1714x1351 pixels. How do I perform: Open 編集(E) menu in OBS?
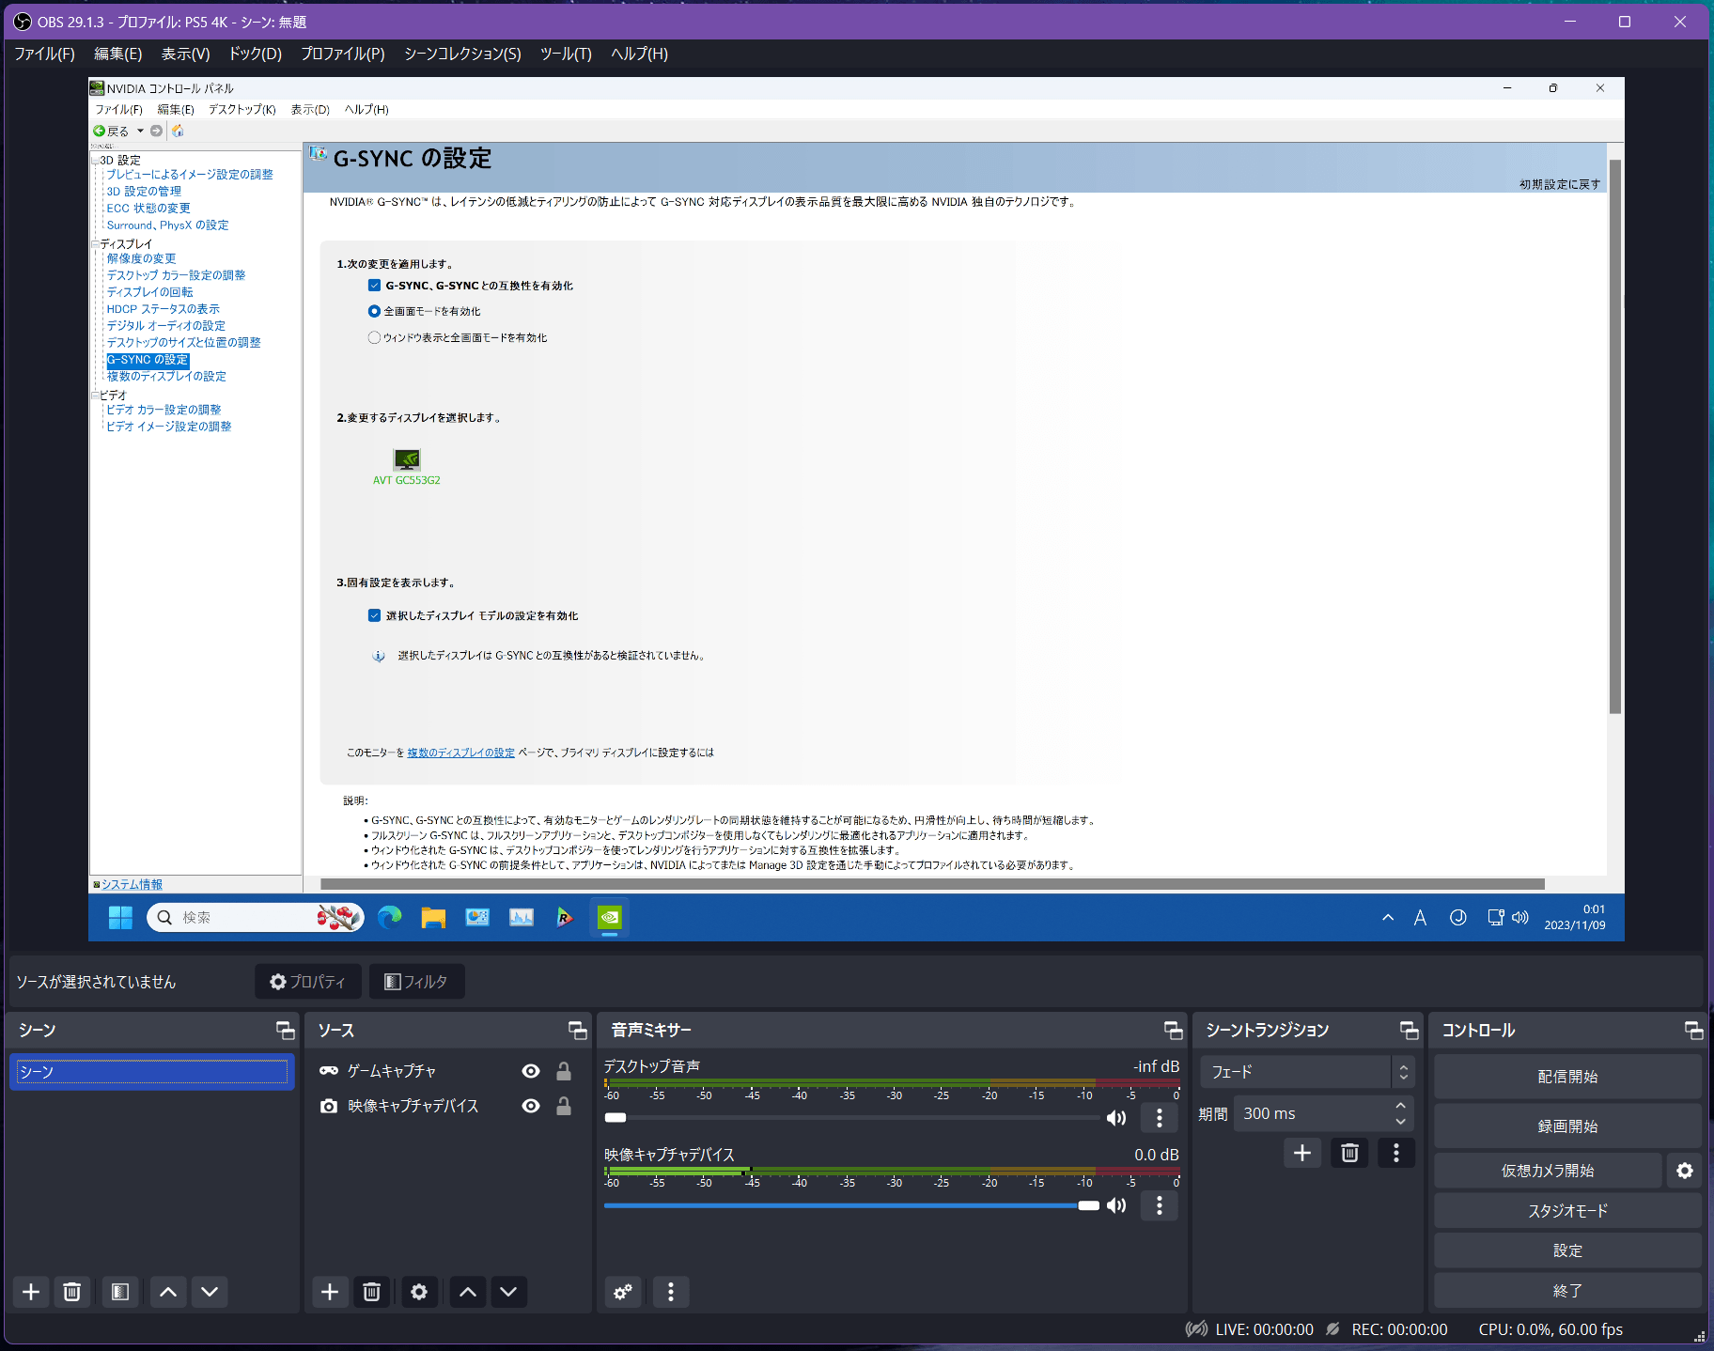tap(118, 54)
